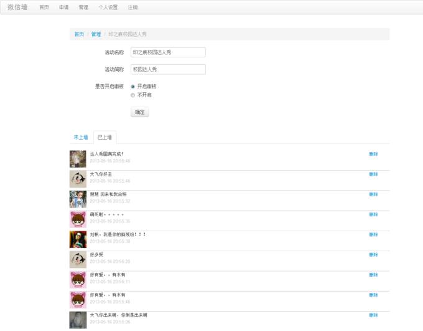Viewport: 423px width, 331px height.
Task: Click the avatar beside 慧慧 回来和我合照
Action: pos(78,199)
